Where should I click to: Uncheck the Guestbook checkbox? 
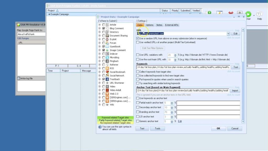click(104, 46)
